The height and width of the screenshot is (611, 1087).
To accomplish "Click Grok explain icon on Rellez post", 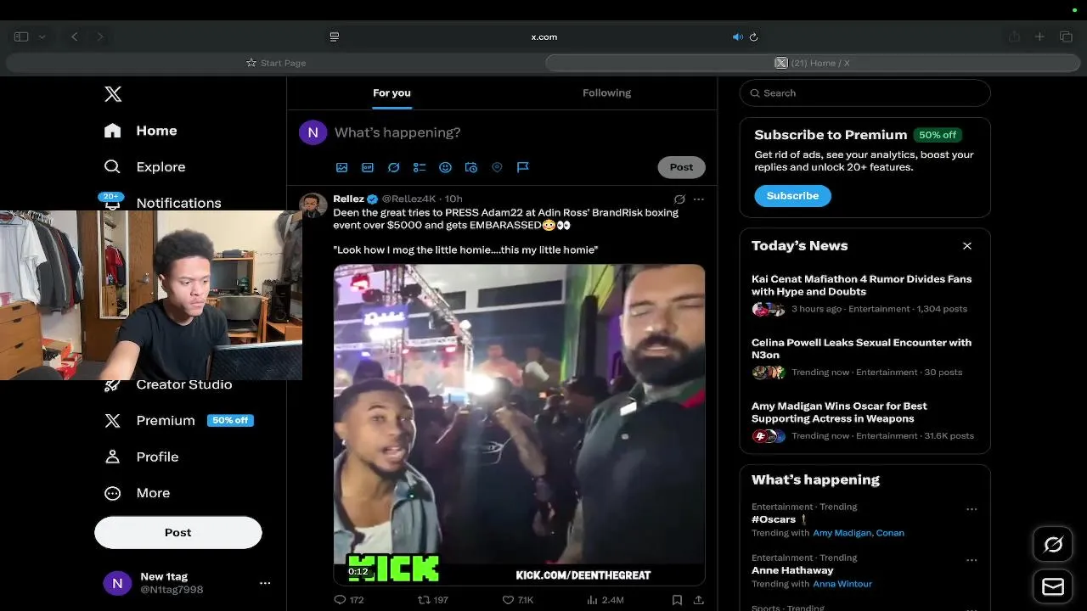I will 679,199.
